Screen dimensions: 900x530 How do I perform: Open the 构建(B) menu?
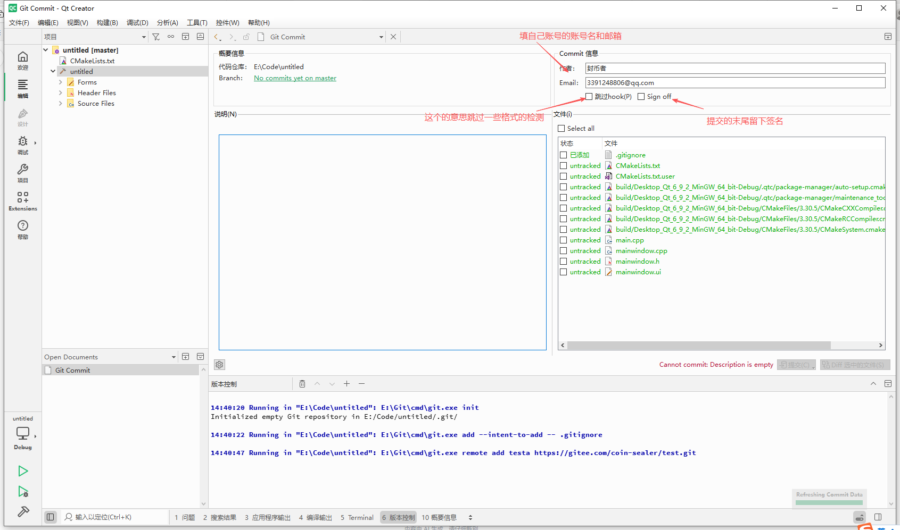tap(108, 23)
